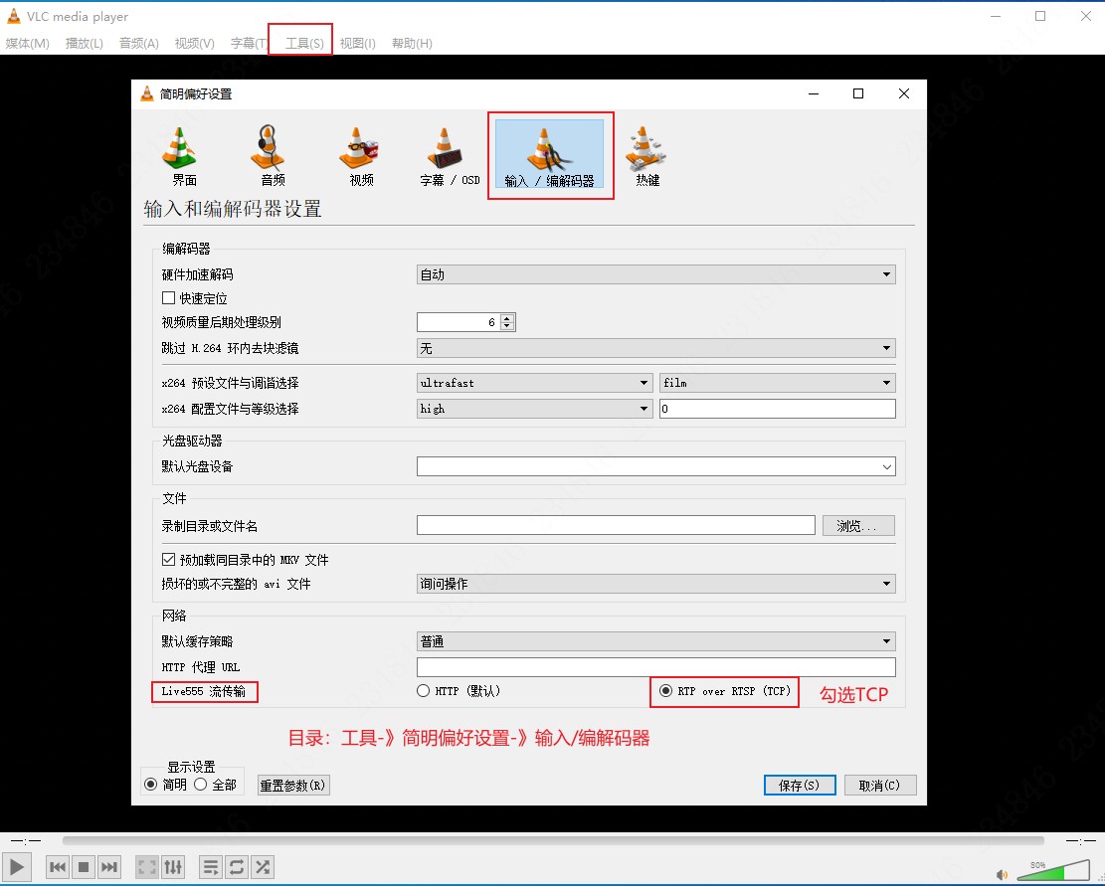Open the extended settings (equalizer) panel
Viewport: 1105px width, 886px height.
pyautogui.click(x=173, y=867)
